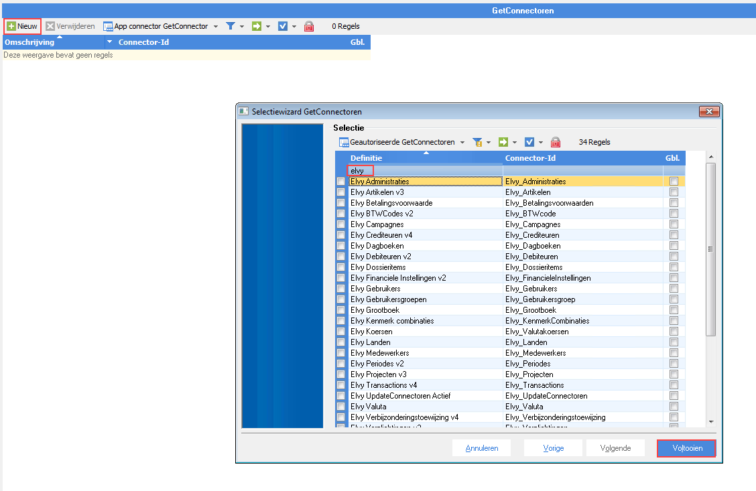
Task: Toggle the Gbl. checkbox for Elvy_Valuta
Action: pyautogui.click(x=674, y=407)
